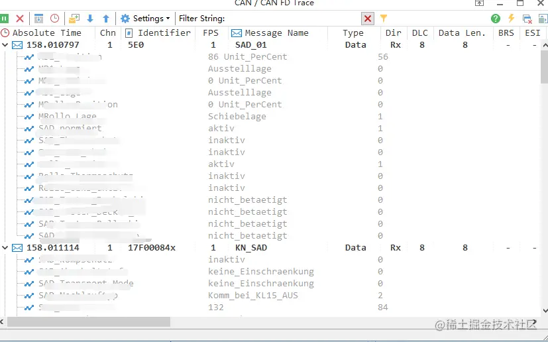Click the envelope-with-plus add message icon
Viewport: 548px width, 342px height.
74,19
